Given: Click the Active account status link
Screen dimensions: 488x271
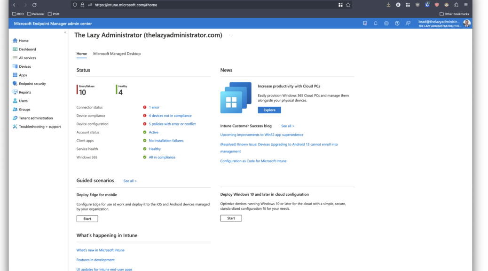Looking at the screenshot, I should pyautogui.click(x=153, y=132).
